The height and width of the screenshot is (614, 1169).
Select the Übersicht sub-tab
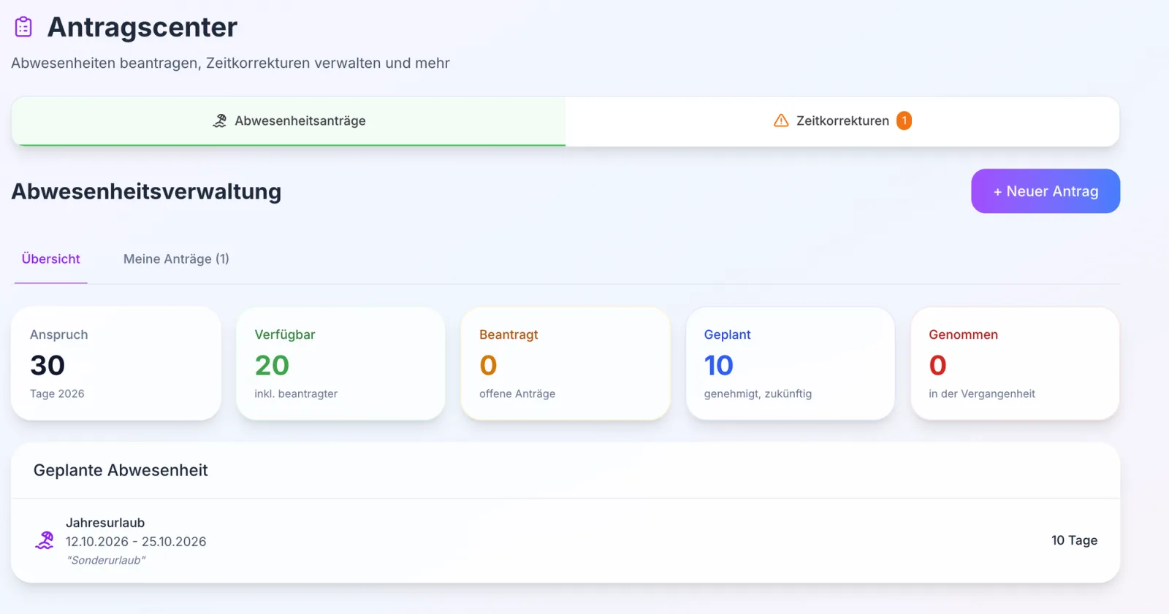51,259
